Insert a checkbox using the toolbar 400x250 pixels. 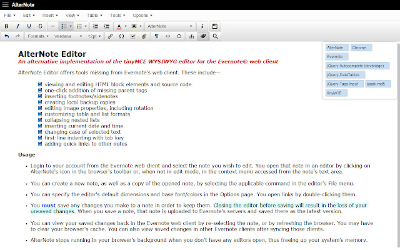point(132,36)
